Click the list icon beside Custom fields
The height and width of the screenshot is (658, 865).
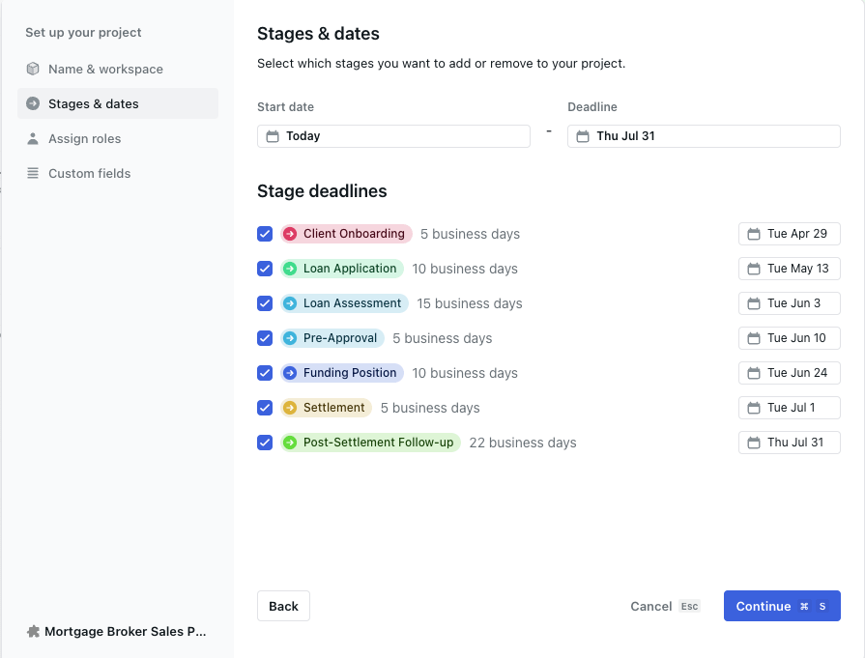(33, 174)
